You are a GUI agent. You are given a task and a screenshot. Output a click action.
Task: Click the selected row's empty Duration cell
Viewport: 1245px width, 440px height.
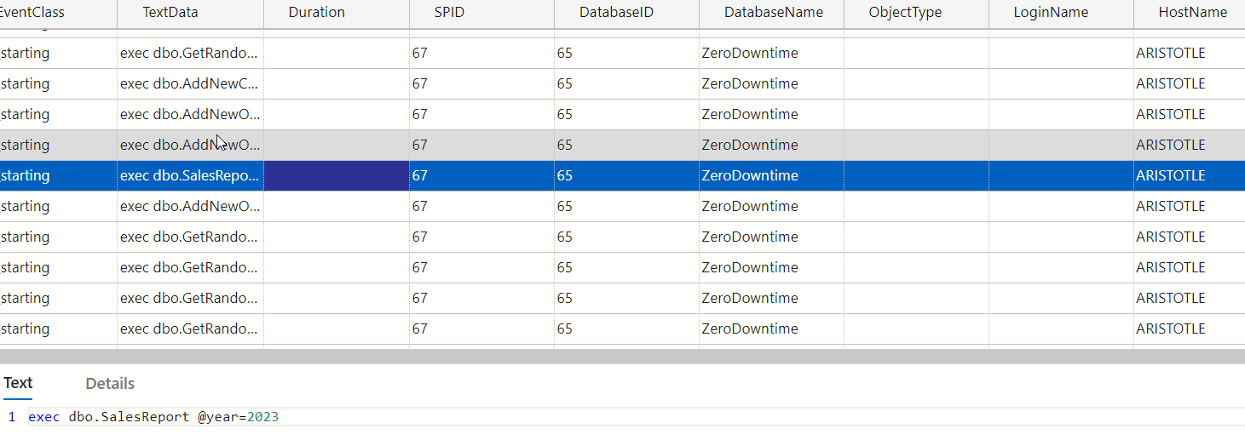click(337, 176)
